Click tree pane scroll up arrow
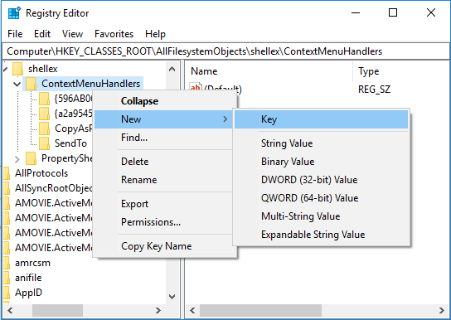This screenshot has height=320, width=451. click(172, 69)
